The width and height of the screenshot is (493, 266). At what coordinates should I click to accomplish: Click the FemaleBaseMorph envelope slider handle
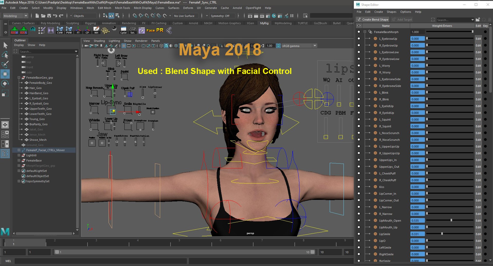pos(472,32)
